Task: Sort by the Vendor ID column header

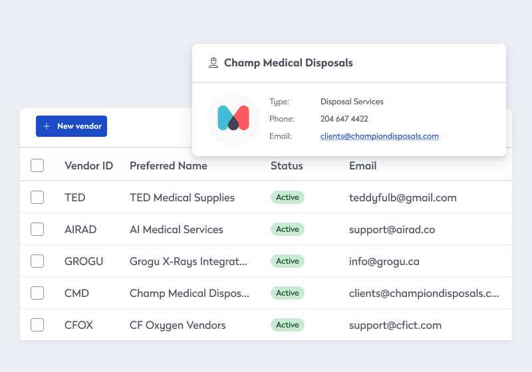Action: 88,165
